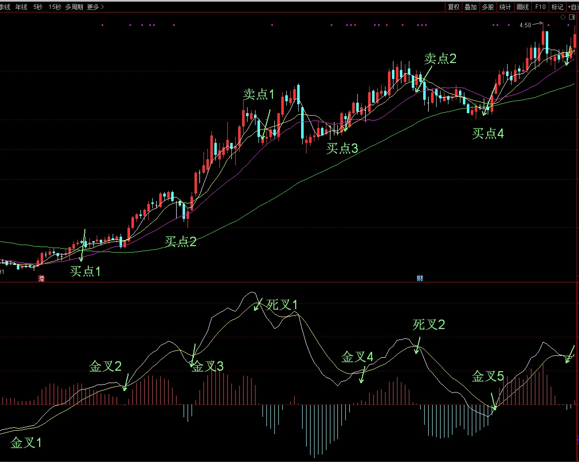Screen dimensions: 579x462
Task: Click the red 港 event marker
Action: coord(42,279)
